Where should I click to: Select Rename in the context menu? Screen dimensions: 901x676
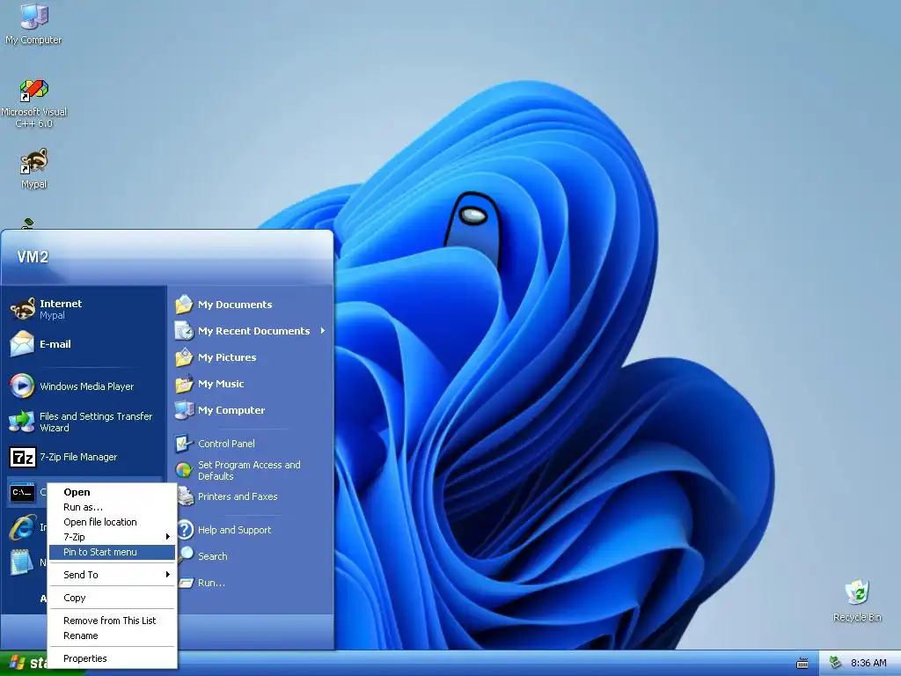coord(112,636)
